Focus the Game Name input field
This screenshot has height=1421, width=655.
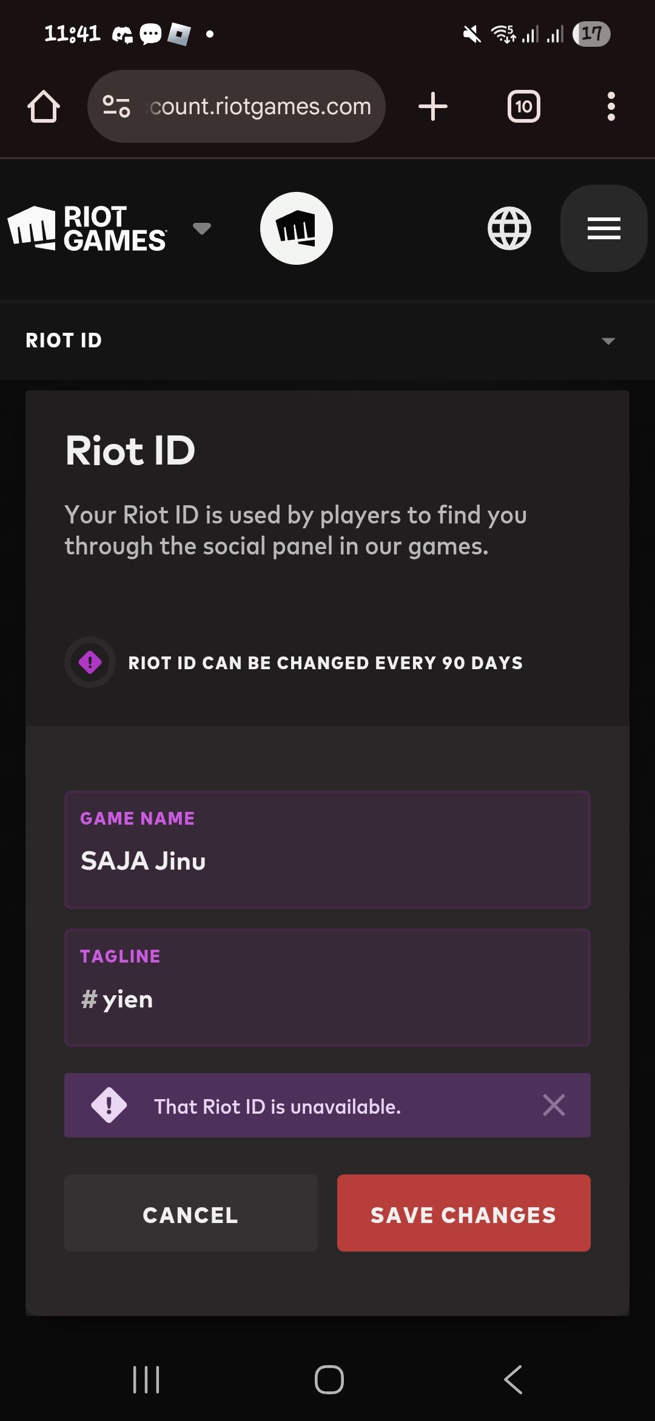pos(327,850)
